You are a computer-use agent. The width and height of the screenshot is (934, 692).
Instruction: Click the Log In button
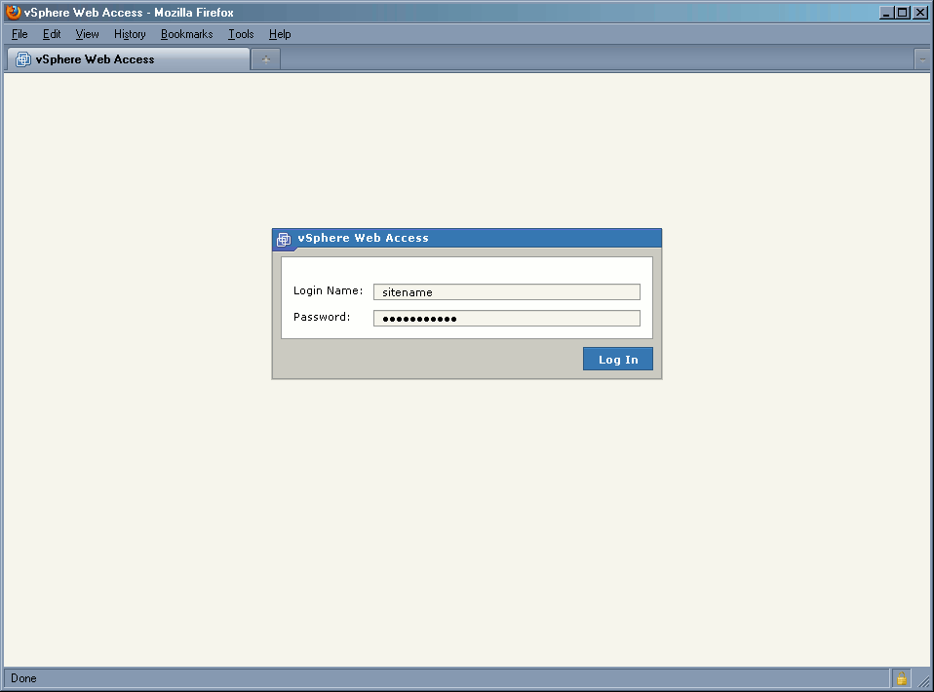pos(618,359)
